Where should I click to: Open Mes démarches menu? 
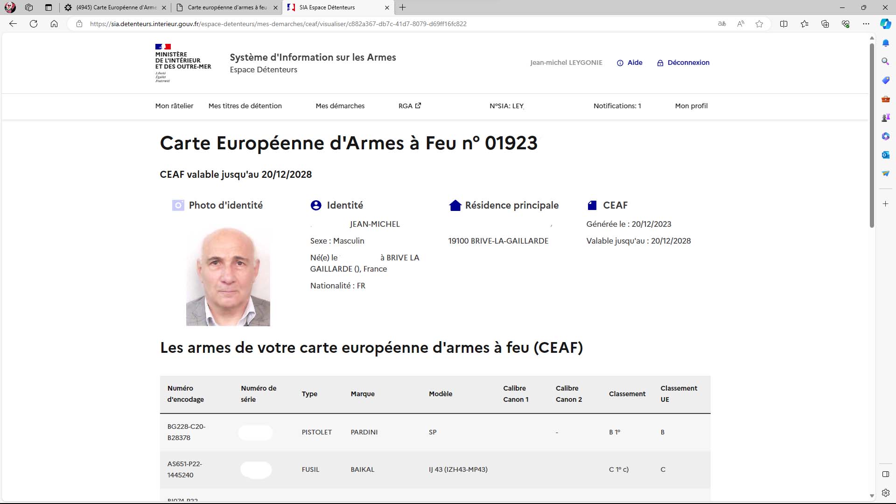(340, 106)
